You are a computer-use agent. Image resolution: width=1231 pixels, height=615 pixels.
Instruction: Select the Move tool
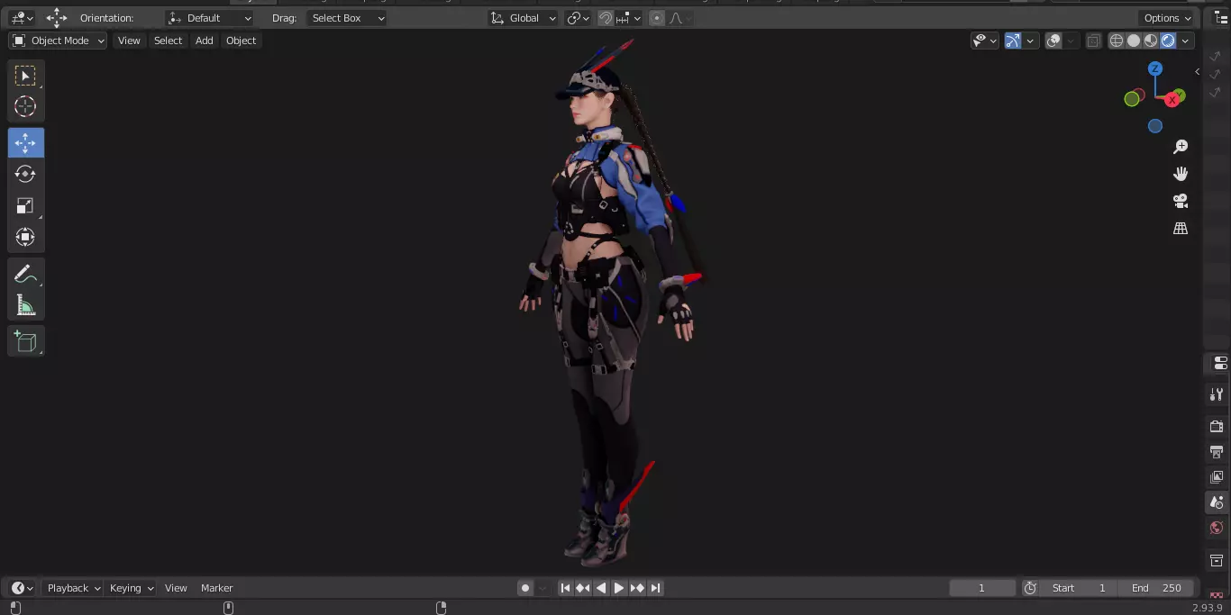[25, 143]
